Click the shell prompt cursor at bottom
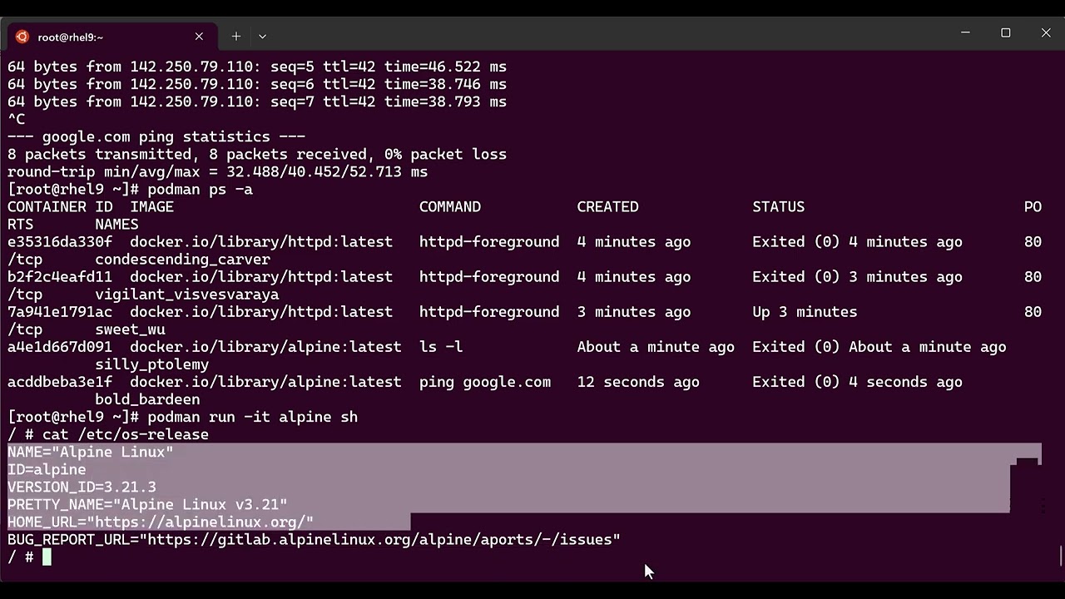Screen dimensions: 1065x599 tap(47, 557)
